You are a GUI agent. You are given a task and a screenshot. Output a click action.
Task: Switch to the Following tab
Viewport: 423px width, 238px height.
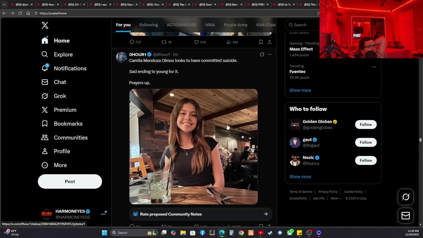149,25
